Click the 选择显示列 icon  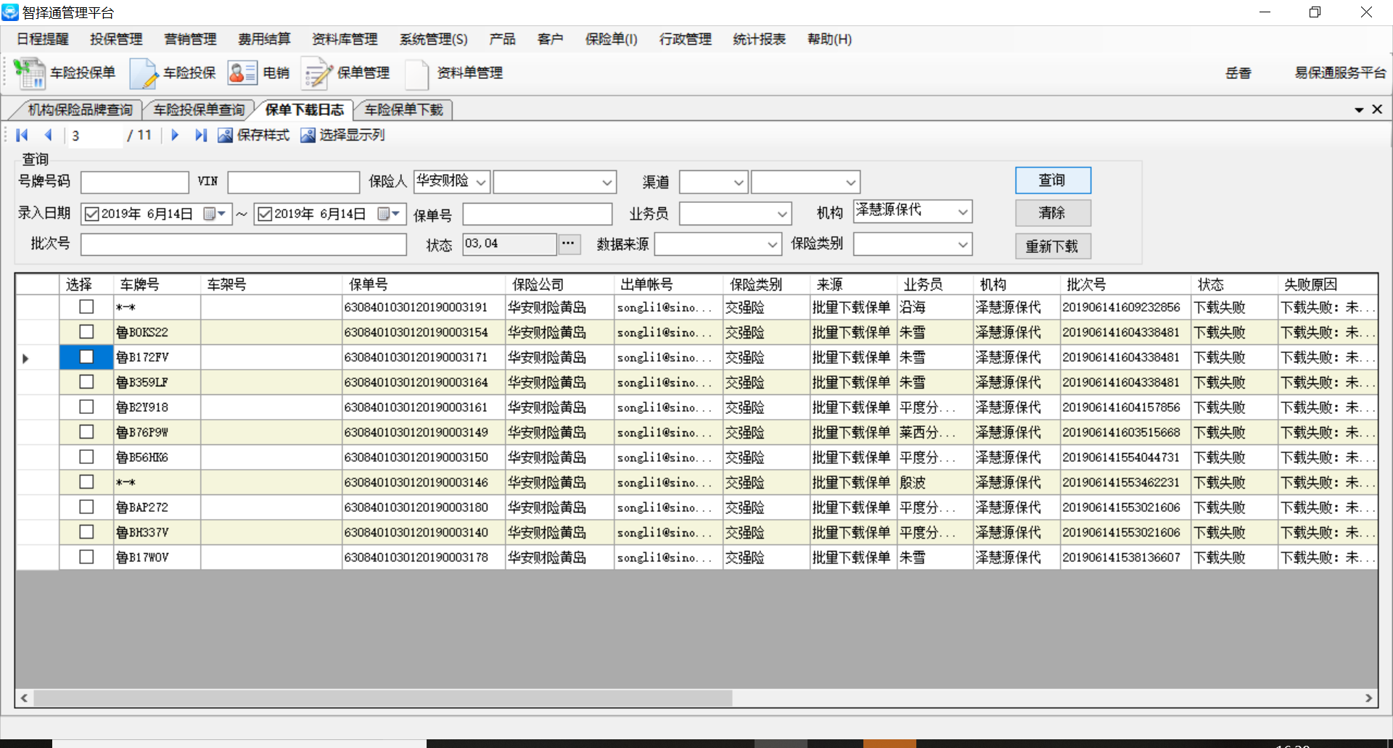[x=308, y=135]
